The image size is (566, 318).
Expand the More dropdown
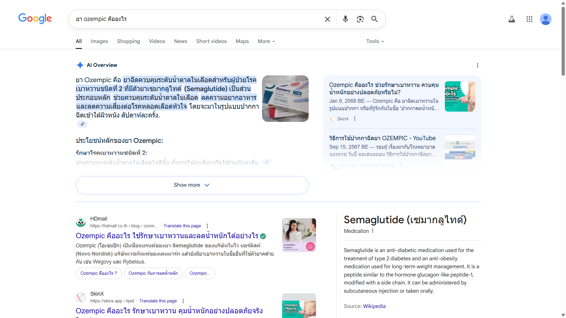click(x=266, y=41)
